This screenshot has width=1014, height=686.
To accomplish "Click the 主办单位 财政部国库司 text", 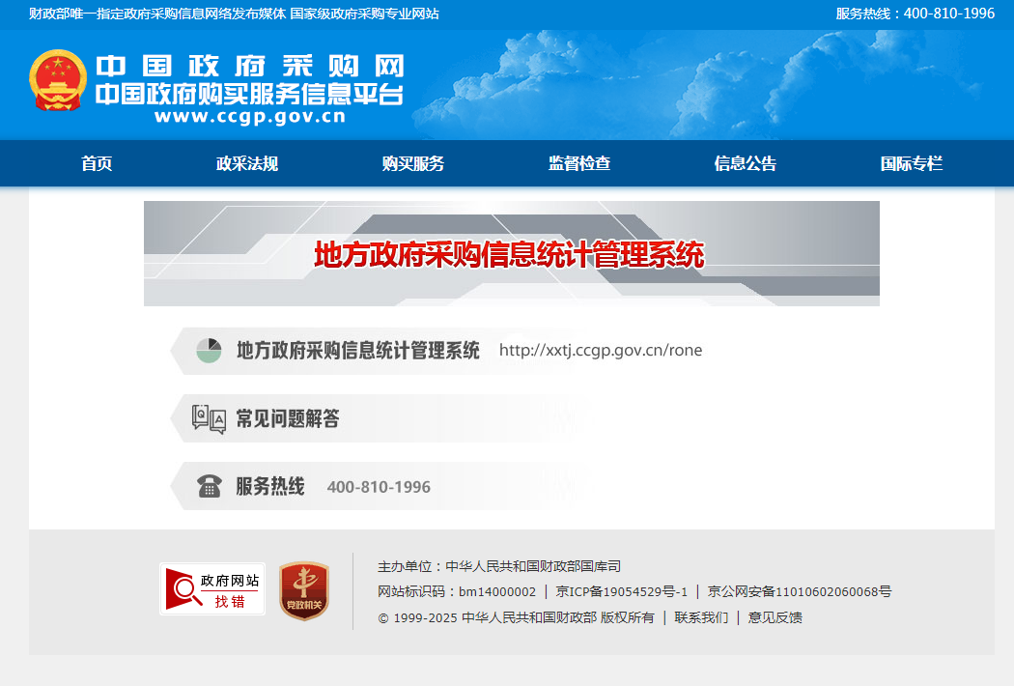I will click(498, 566).
